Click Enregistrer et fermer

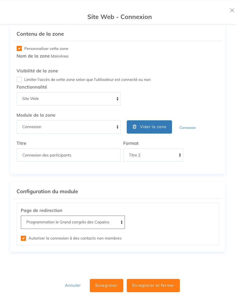tap(153, 285)
